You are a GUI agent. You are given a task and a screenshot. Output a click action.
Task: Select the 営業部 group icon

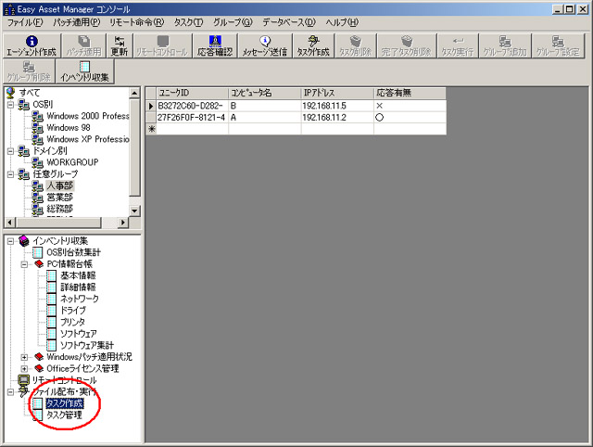tap(37, 198)
